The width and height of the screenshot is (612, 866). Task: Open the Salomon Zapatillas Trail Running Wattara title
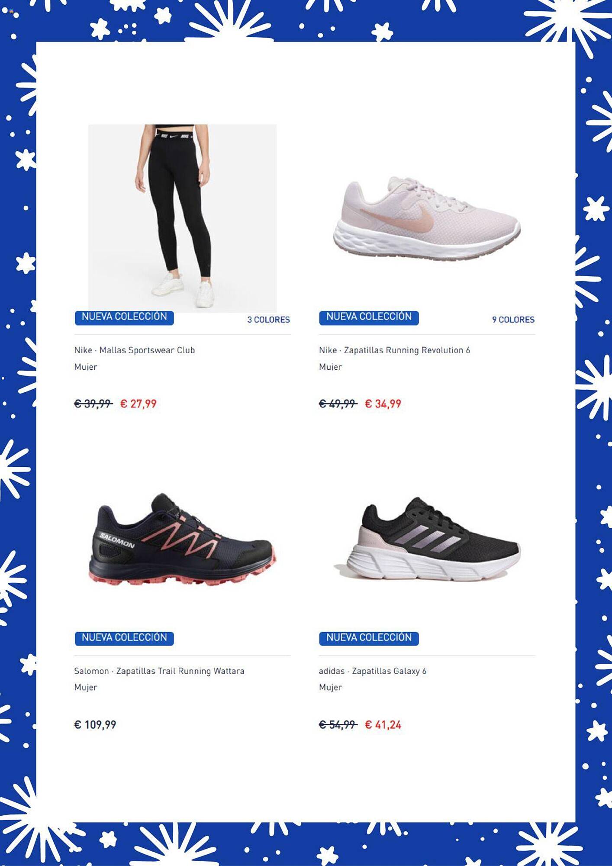click(159, 671)
